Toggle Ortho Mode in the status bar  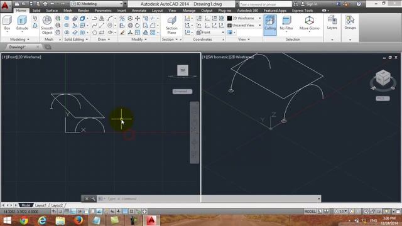coord(73,212)
